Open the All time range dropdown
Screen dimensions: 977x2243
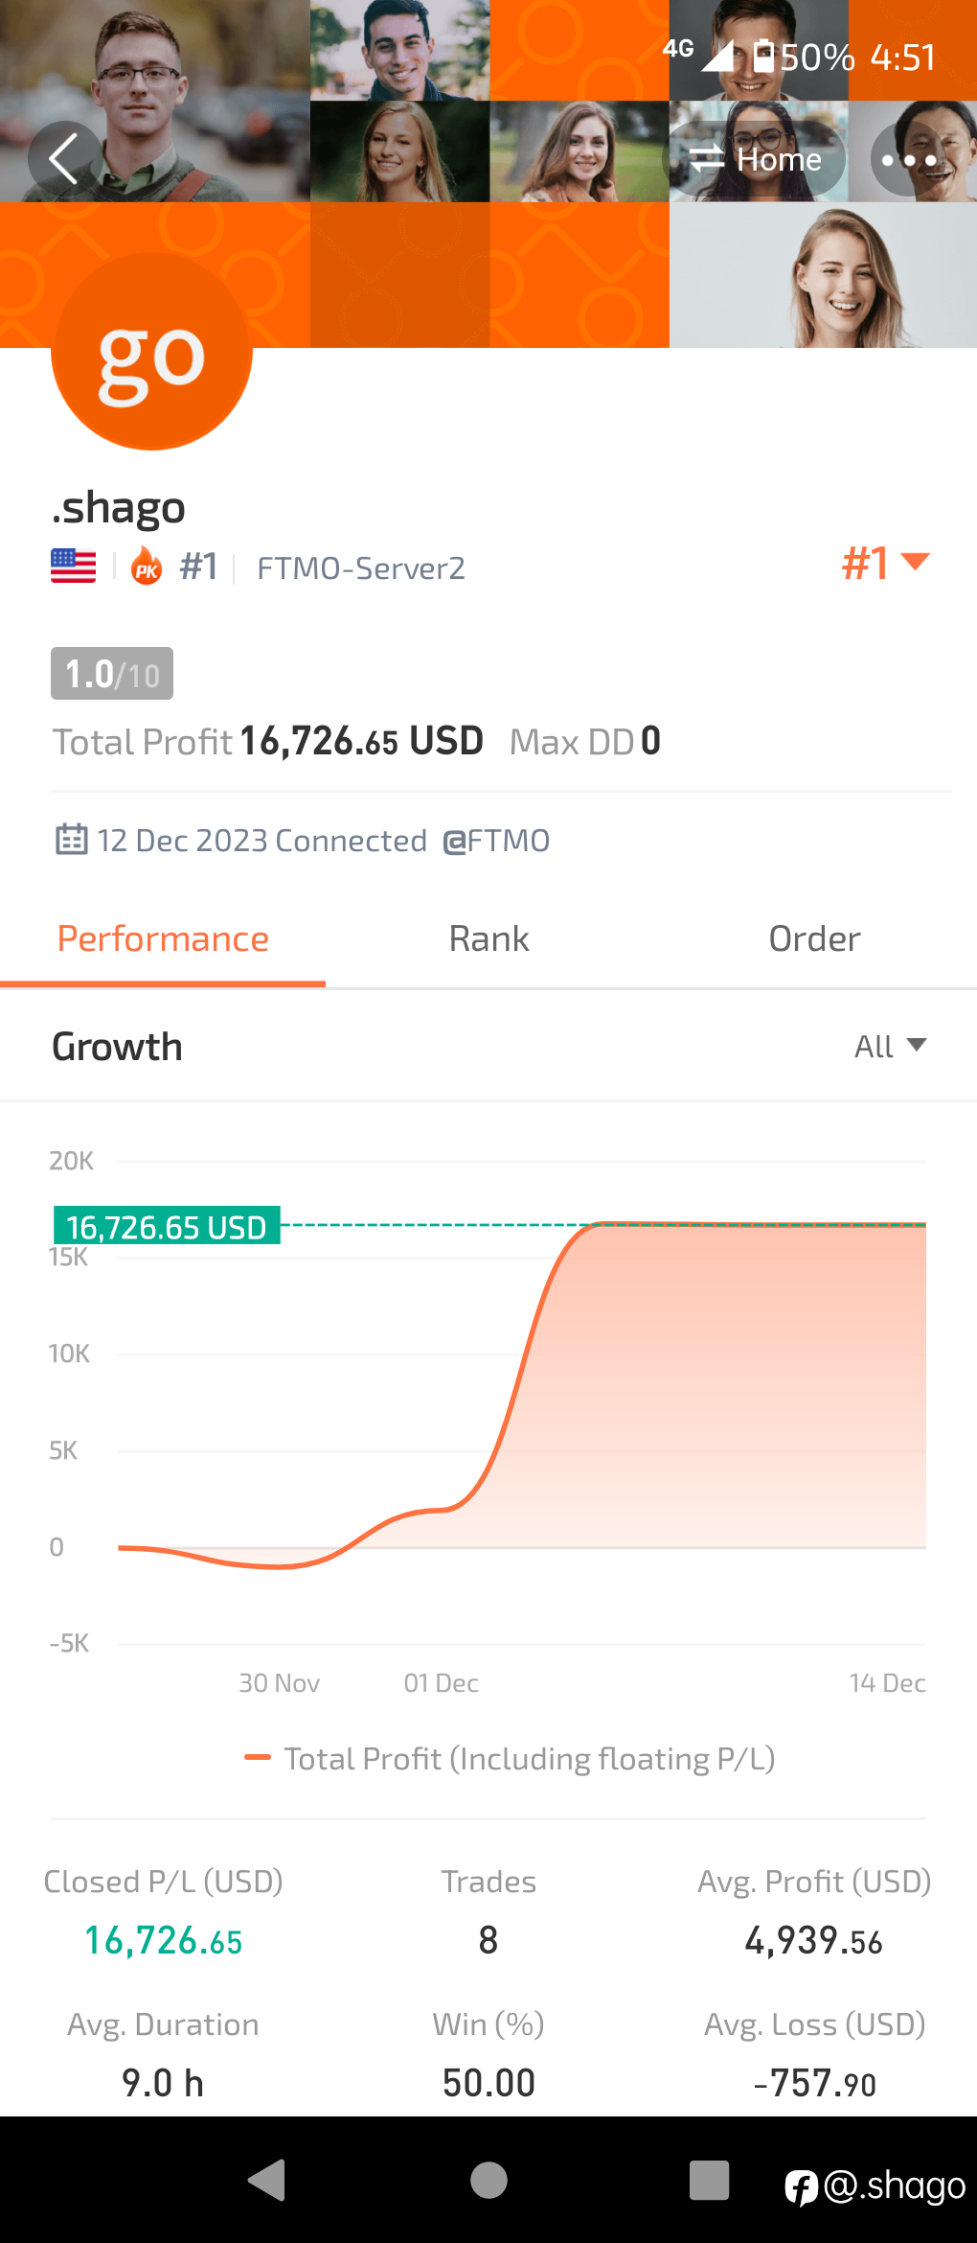click(890, 1046)
